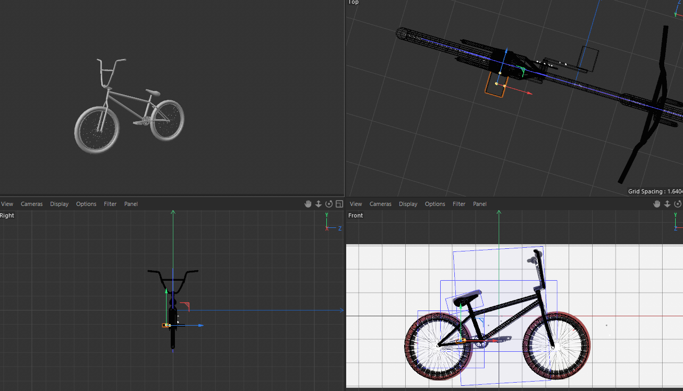
Task: Open the Panel menu in Right viewport
Action: [131, 204]
